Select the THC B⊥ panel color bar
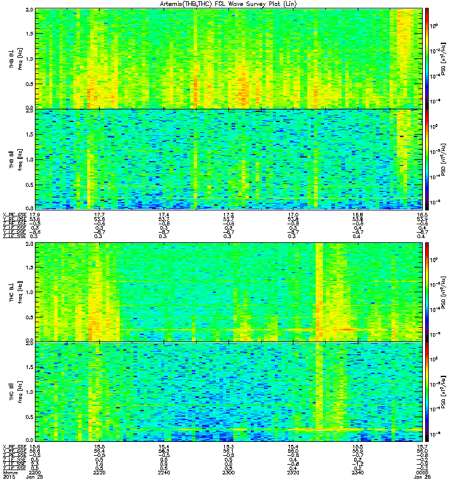This screenshot has height=481, width=451. pyautogui.click(x=426, y=292)
